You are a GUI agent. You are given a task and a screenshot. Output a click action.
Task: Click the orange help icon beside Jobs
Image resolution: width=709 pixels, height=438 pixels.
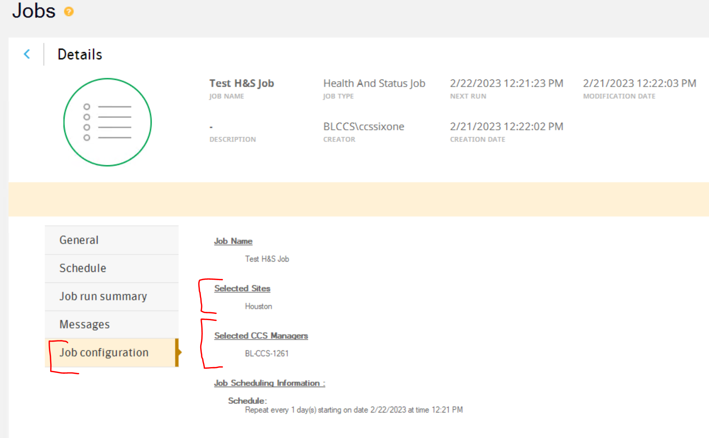pyautogui.click(x=69, y=12)
